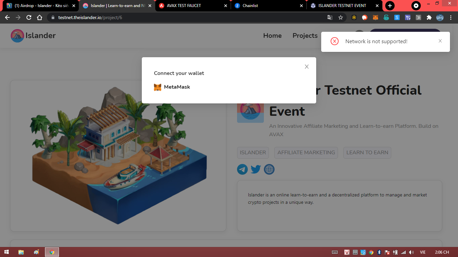Open the Brave-lion orange extension icon
Screen dimensions: 458x257
[x=365, y=17]
